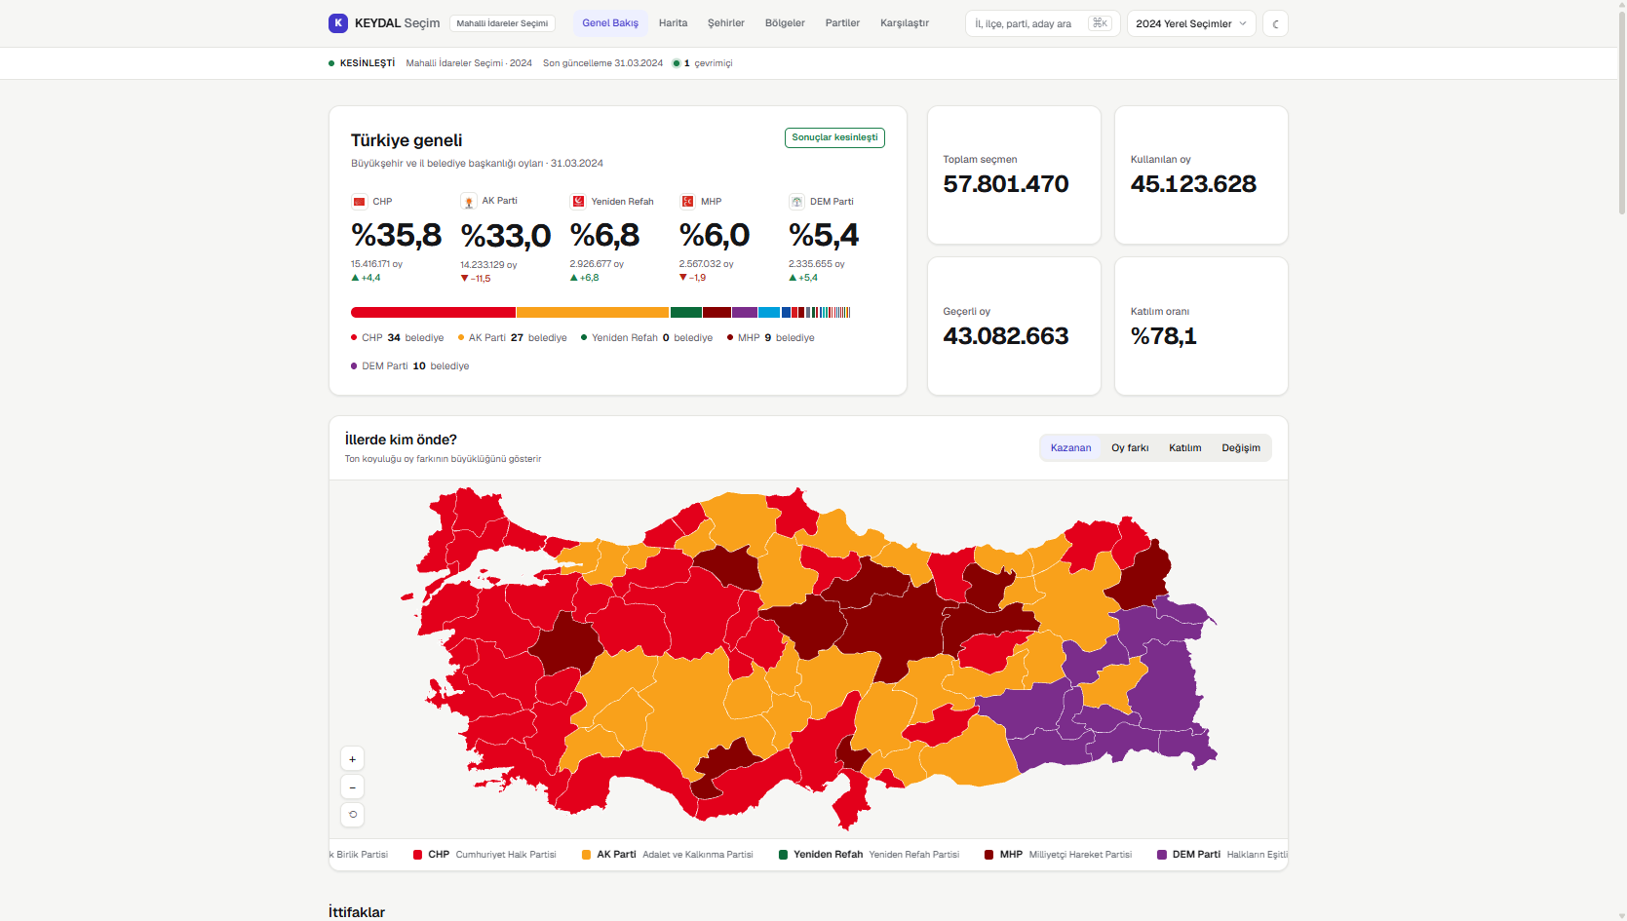Screen dimensions: 1627x921
Task: Switch to the Harita nav tab
Action: pos(673,23)
